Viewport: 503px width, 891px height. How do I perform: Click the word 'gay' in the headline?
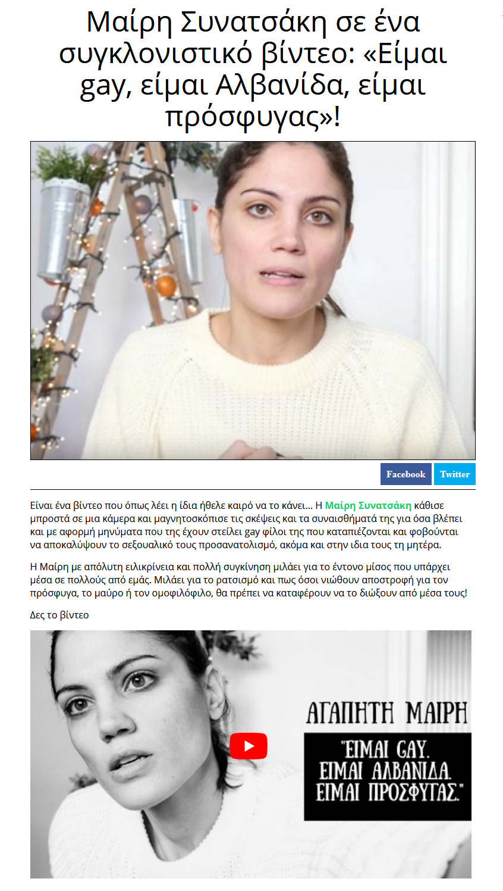tap(104, 86)
